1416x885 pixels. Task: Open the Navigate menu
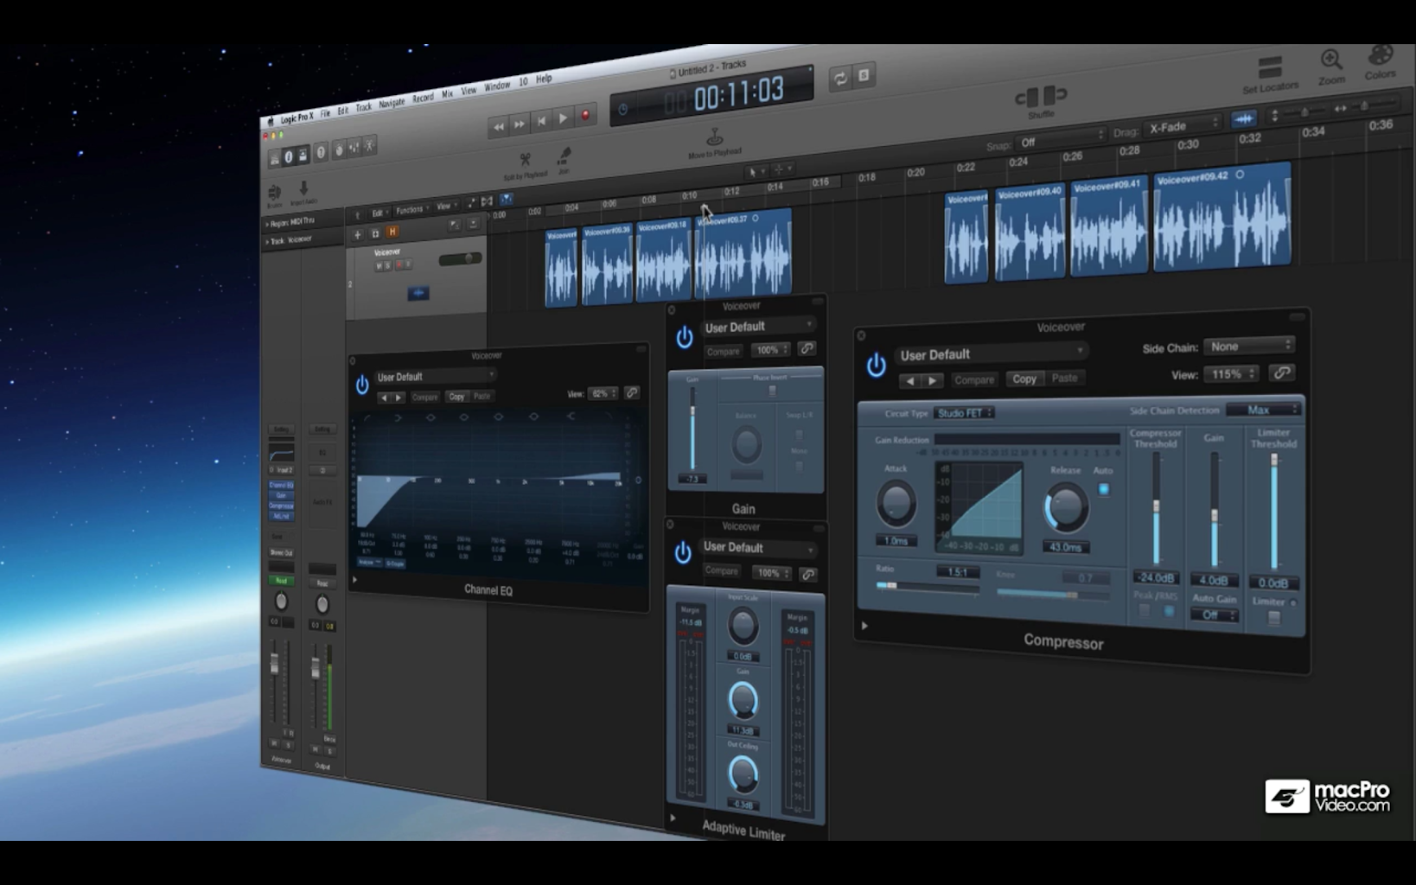tap(392, 103)
